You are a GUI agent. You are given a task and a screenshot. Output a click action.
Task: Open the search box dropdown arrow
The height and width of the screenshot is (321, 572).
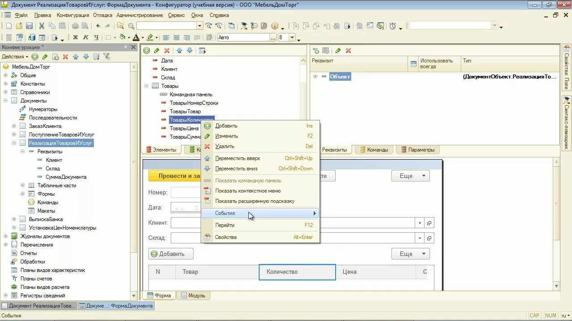pyautogui.click(x=200, y=26)
